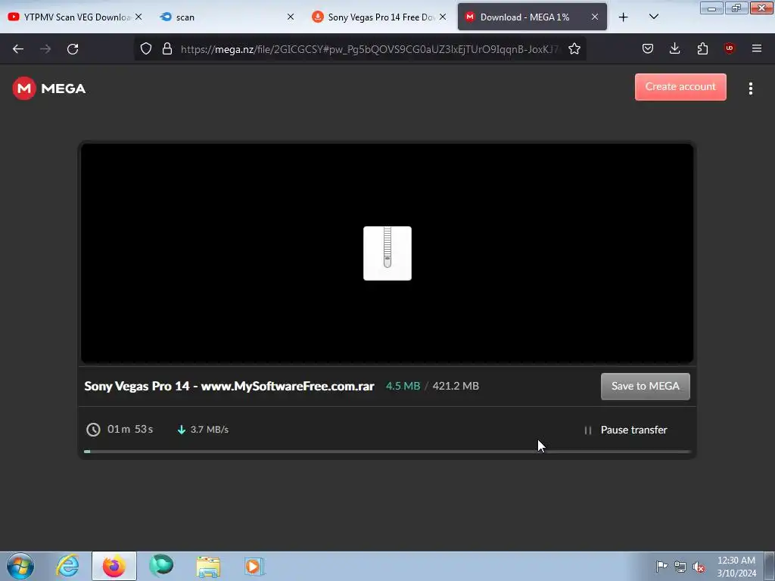The height and width of the screenshot is (581, 775).
Task: Click the download progress bar
Action: click(x=387, y=452)
